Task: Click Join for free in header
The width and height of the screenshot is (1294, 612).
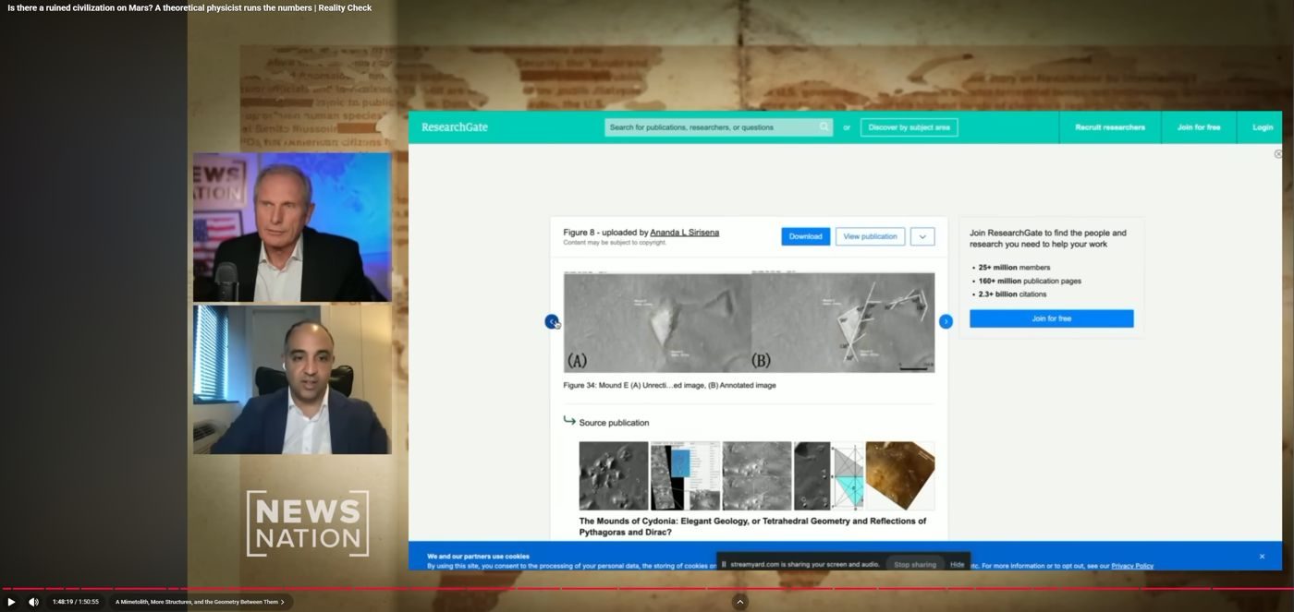Action: pyautogui.click(x=1199, y=127)
